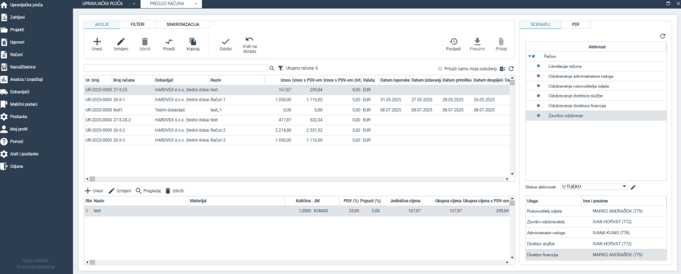The width and height of the screenshot is (681, 274).
Task: Click the pencil icon beside Status aktivnosti
Action: click(x=634, y=187)
